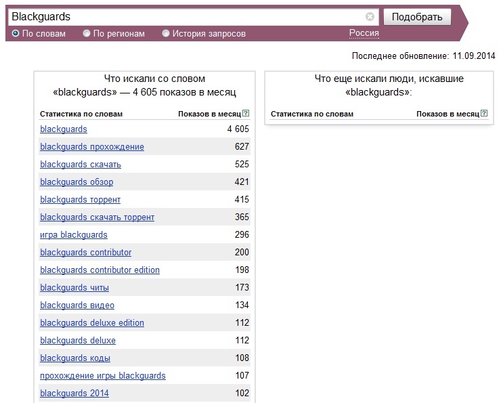
Task: Open the Россия region selector
Action: pos(364,33)
